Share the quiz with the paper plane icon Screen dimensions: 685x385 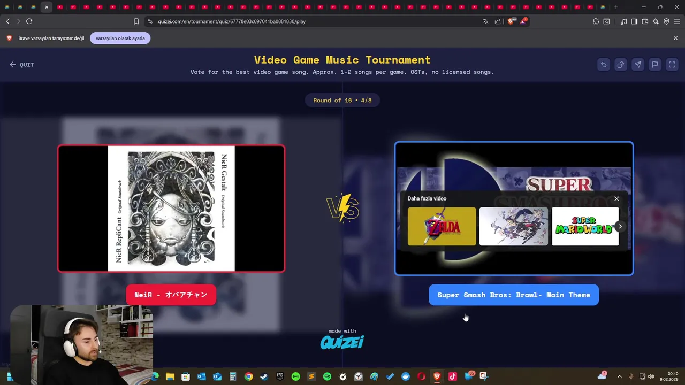point(638,65)
